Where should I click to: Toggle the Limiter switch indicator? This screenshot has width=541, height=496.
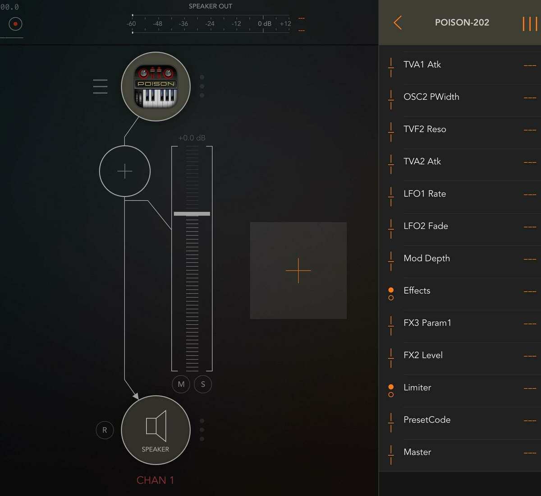[x=391, y=391]
